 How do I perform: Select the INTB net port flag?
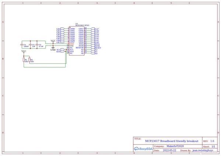tap(93, 46)
